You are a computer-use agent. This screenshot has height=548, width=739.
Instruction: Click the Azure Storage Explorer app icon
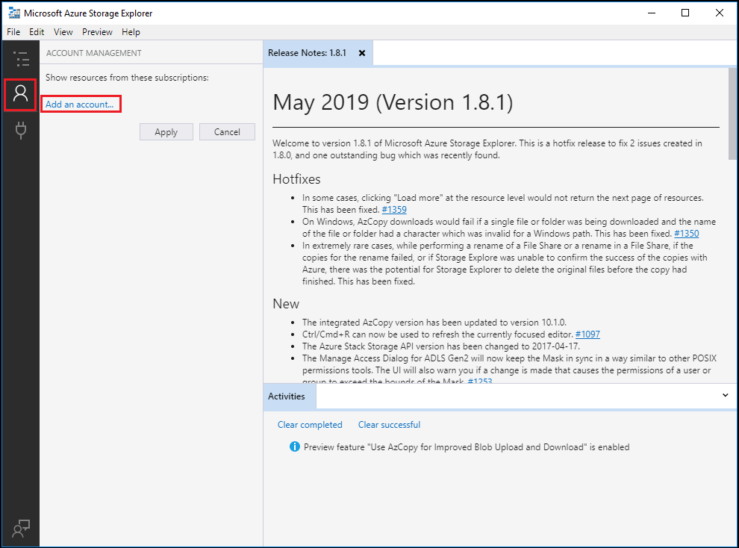[x=13, y=13]
